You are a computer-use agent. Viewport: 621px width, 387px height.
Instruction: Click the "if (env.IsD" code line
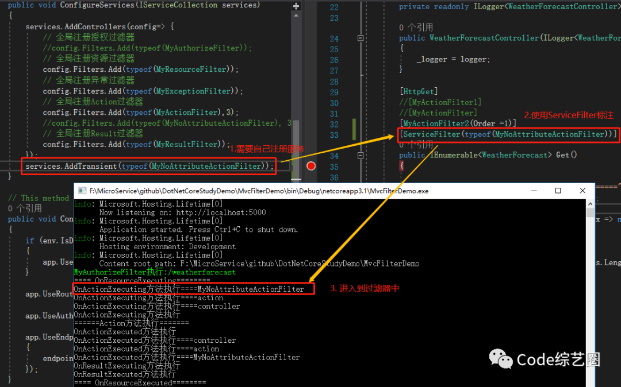pos(49,241)
